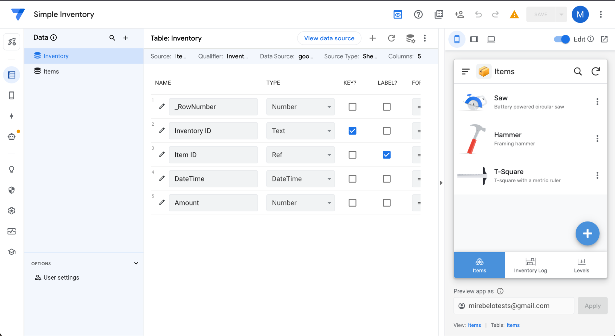
Task: Open type dropdown for DateTime column
Action: click(x=300, y=179)
